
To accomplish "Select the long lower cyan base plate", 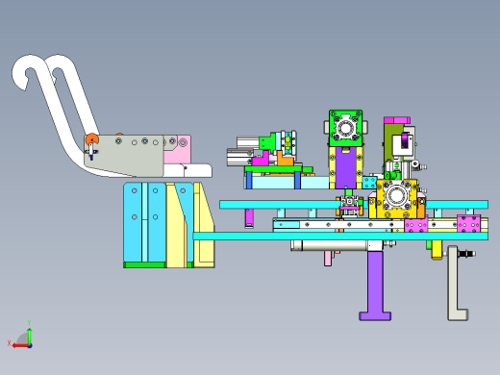I will (x=340, y=237).
